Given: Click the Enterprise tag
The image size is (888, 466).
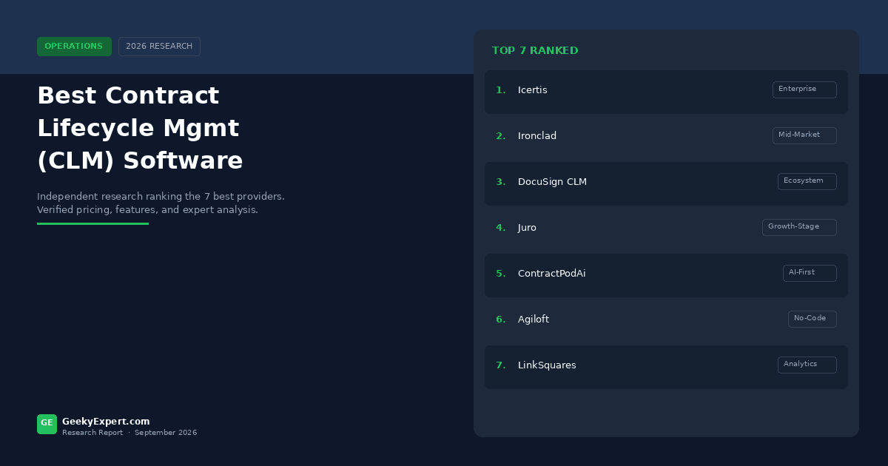Looking at the screenshot, I should (804, 90).
